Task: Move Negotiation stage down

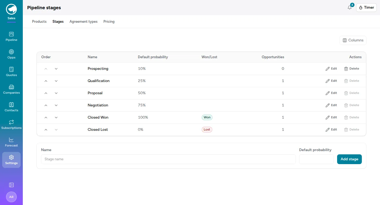Action: (x=56, y=105)
